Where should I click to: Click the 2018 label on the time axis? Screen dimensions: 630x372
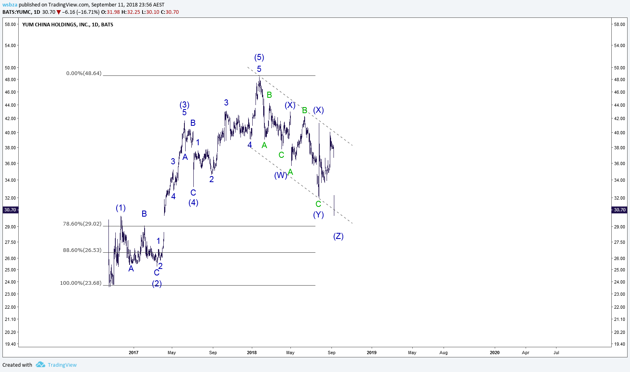pos(252,353)
